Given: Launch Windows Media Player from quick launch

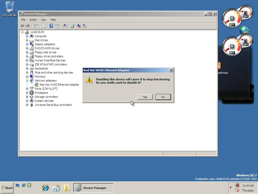Looking at the screenshot, I should click(x=29, y=185).
